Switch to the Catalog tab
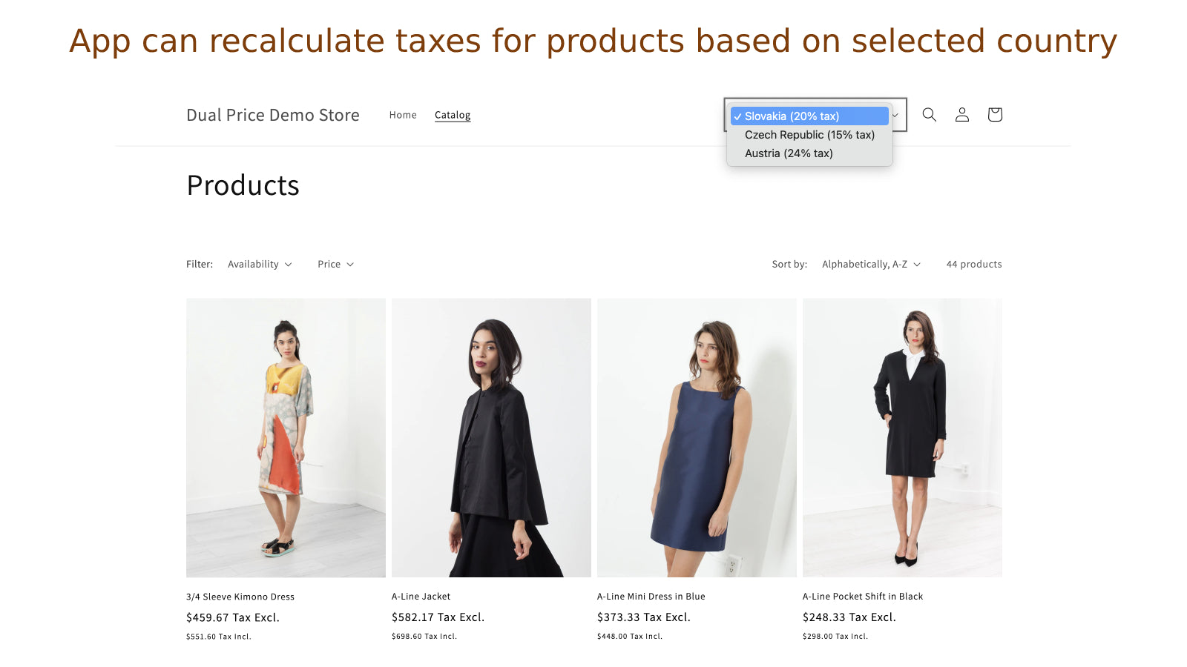The width and height of the screenshot is (1187, 667). pyautogui.click(x=453, y=115)
